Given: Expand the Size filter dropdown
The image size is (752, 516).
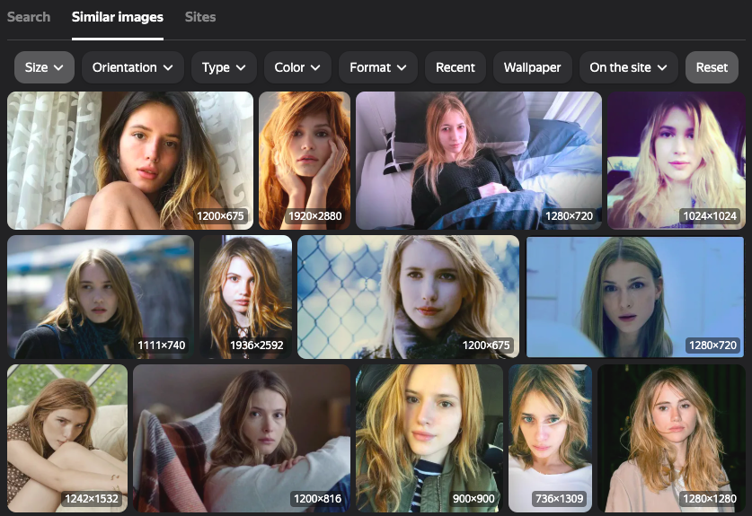Looking at the screenshot, I should [44, 67].
